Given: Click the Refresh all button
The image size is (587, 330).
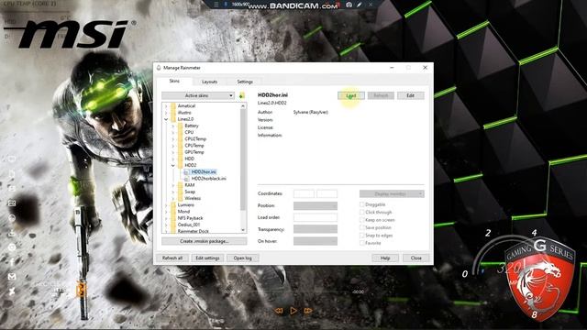Looking at the screenshot, I should (x=172, y=258).
